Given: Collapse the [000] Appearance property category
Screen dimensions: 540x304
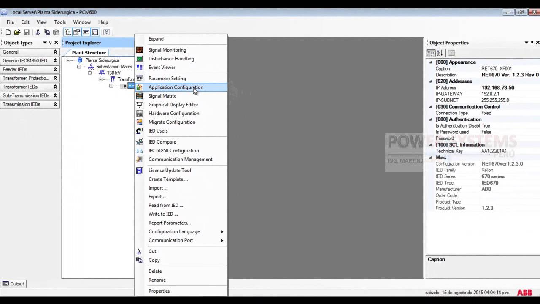Looking at the screenshot, I should (431, 62).
